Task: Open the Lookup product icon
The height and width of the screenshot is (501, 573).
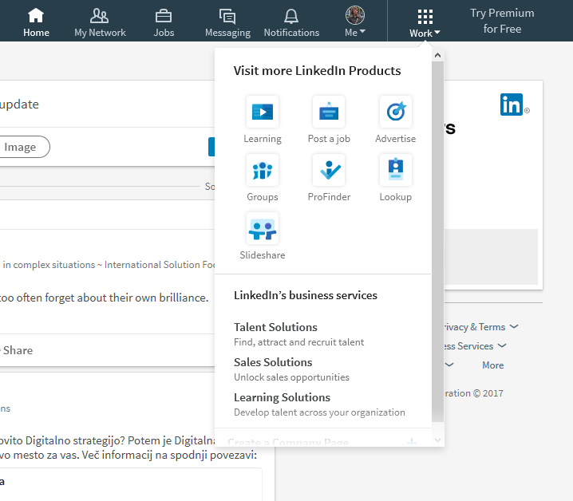Action: click(x=396, y=171)
